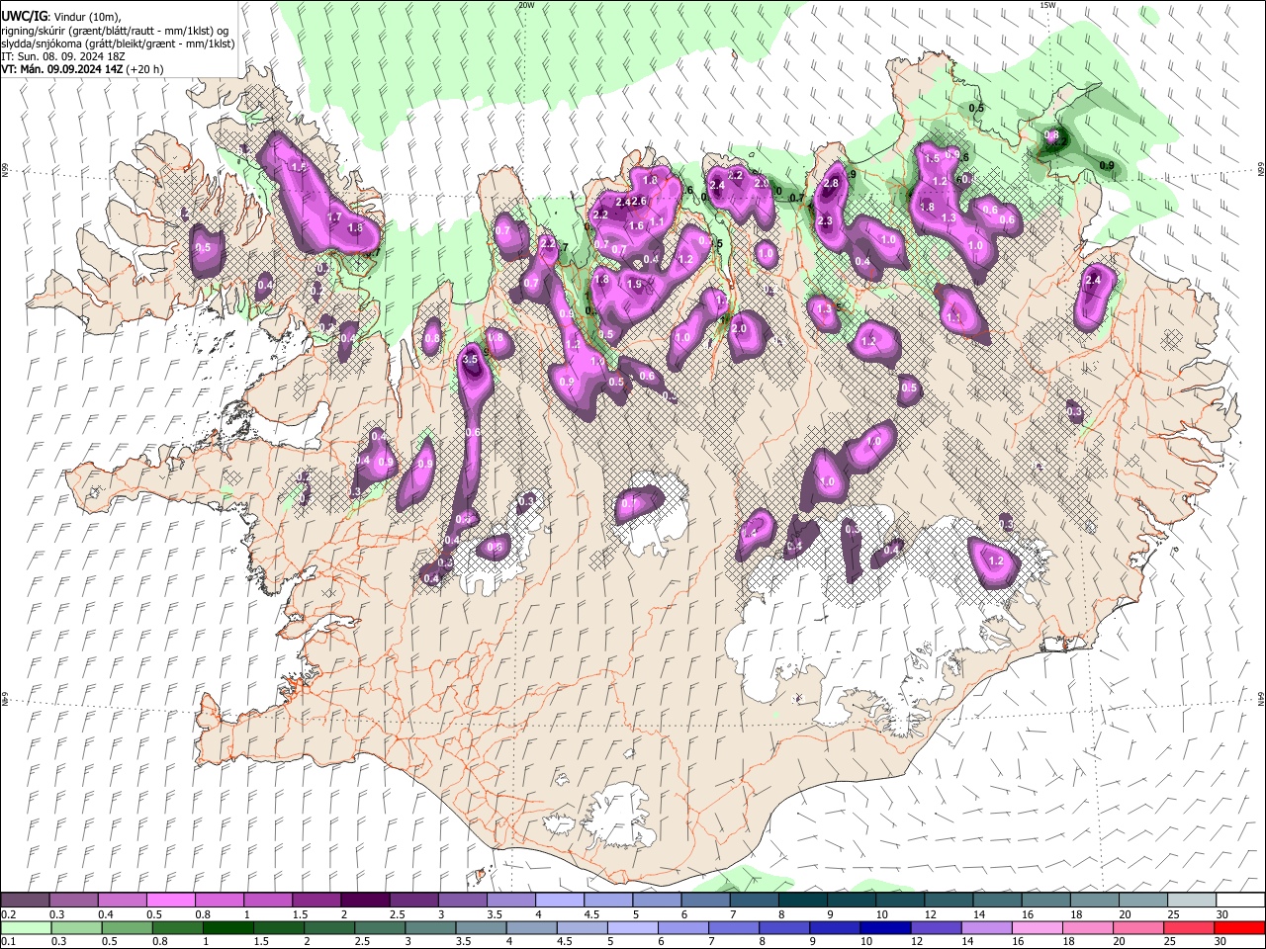The width and height of the screenshot is (1266, 949).
Task: Click the 20W longitude label at top
Action: [526, 5]
